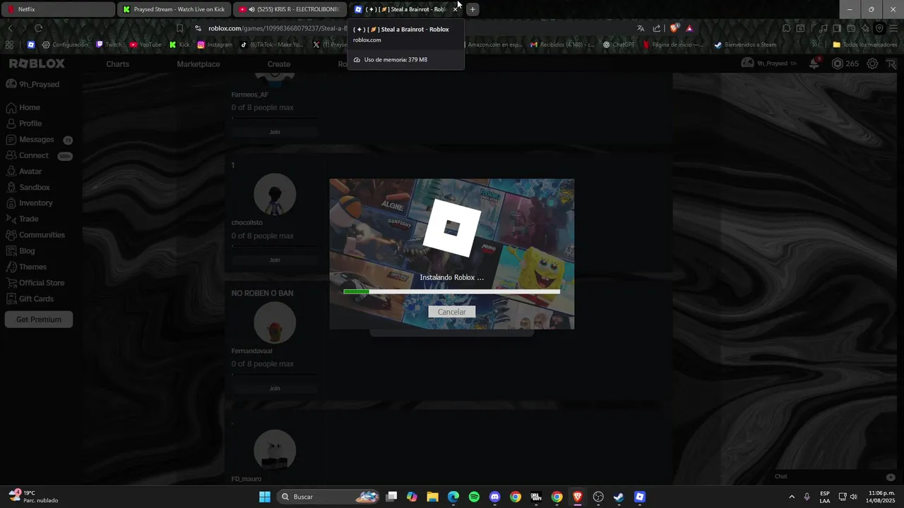Viewport: 904px width, 508px height.
Task: Open the Bienvenidos a Steam bookmark
Action: tap(745, 44)
